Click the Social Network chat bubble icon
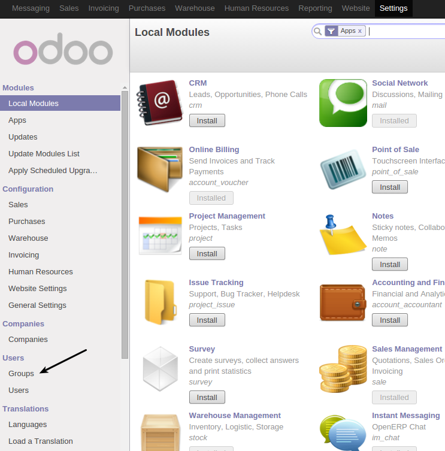This screenshot has height=451, width=445. coord(343,102)
